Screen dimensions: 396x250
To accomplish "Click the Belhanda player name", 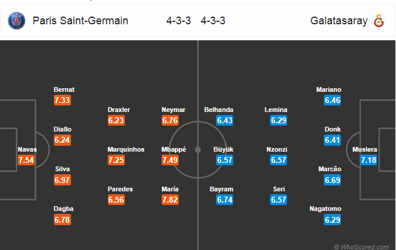I will tap(218, 110).
